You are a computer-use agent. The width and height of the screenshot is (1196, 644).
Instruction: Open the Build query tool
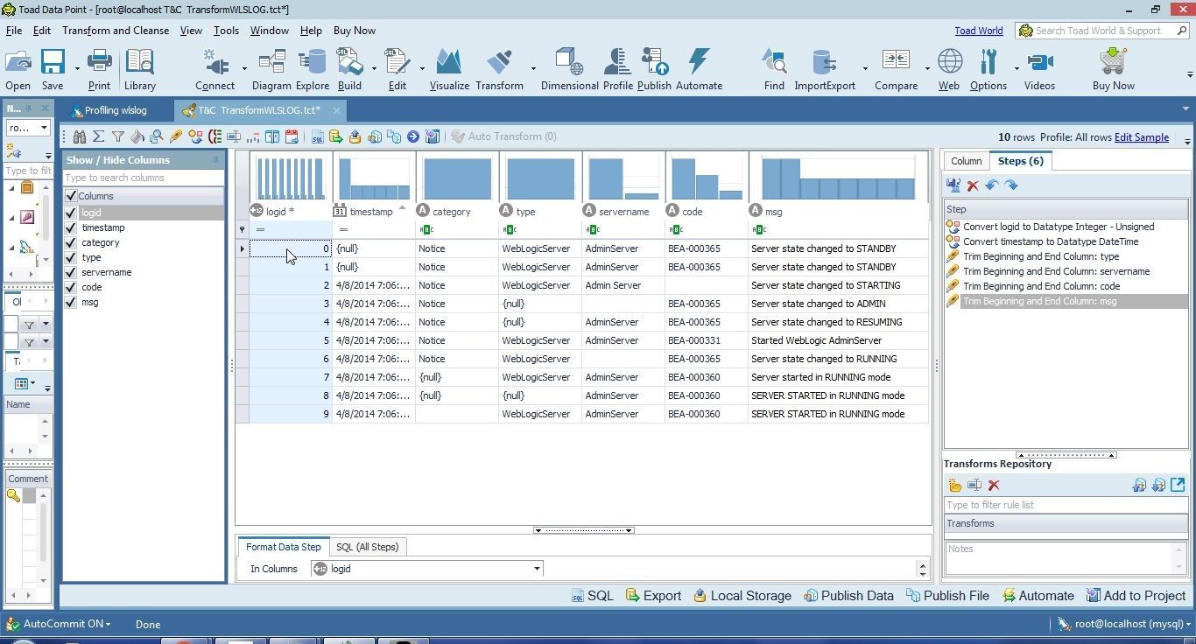[x=349, y=70]
